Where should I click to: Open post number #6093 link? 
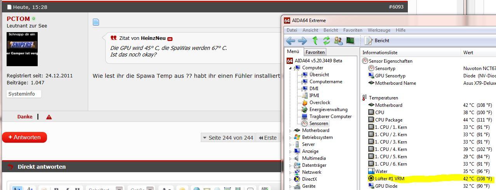pyautogui.click(x=396, y=7)
